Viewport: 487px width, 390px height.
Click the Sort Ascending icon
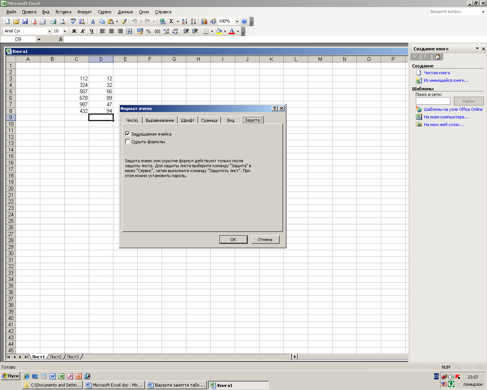[x=184, y=21]
